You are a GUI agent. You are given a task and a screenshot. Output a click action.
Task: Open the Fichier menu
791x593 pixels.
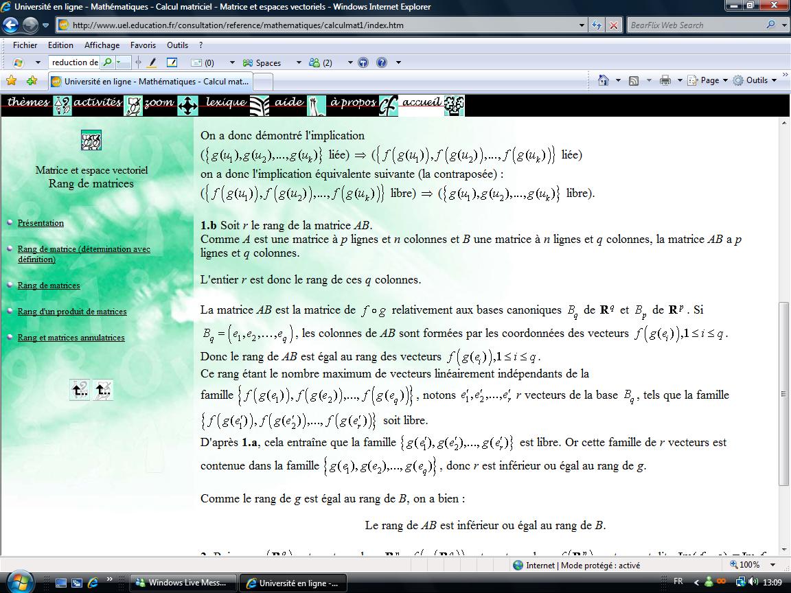pyautogui.click(x=25, y=45)
